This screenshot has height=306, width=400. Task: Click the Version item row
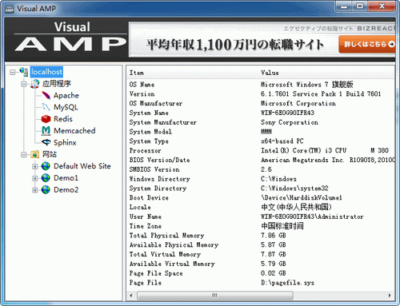click(260, 94)
